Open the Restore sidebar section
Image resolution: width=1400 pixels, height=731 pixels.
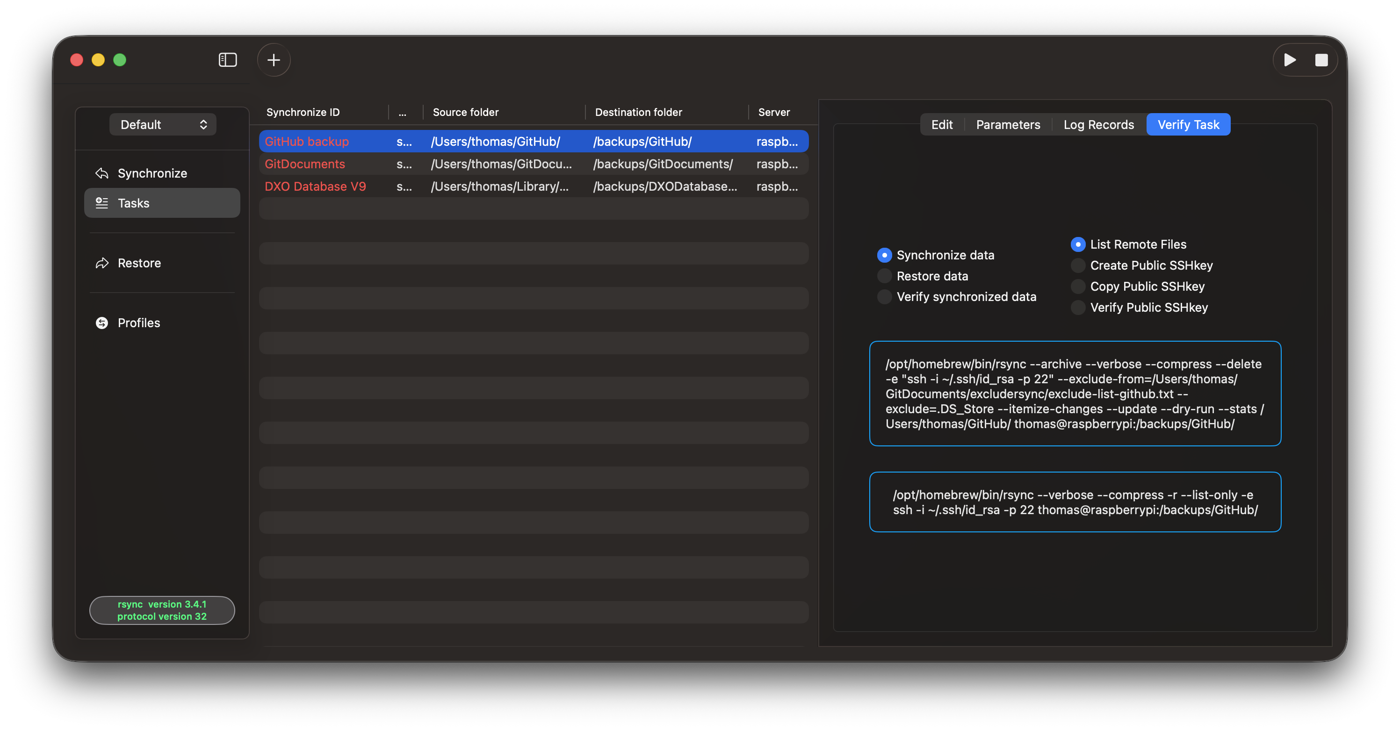point(139,263)
